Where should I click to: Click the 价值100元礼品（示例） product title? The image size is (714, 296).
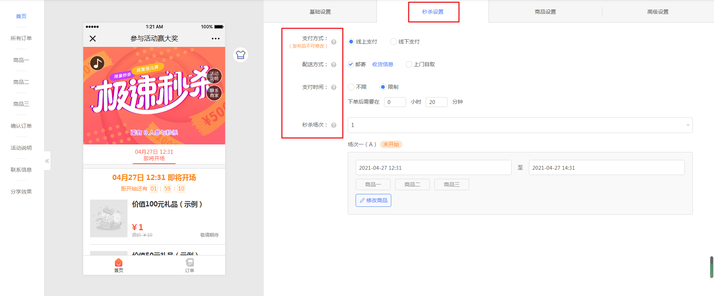[167, 205]
